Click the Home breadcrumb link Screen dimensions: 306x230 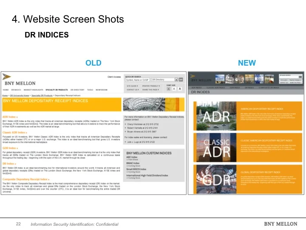click(5, 95)
